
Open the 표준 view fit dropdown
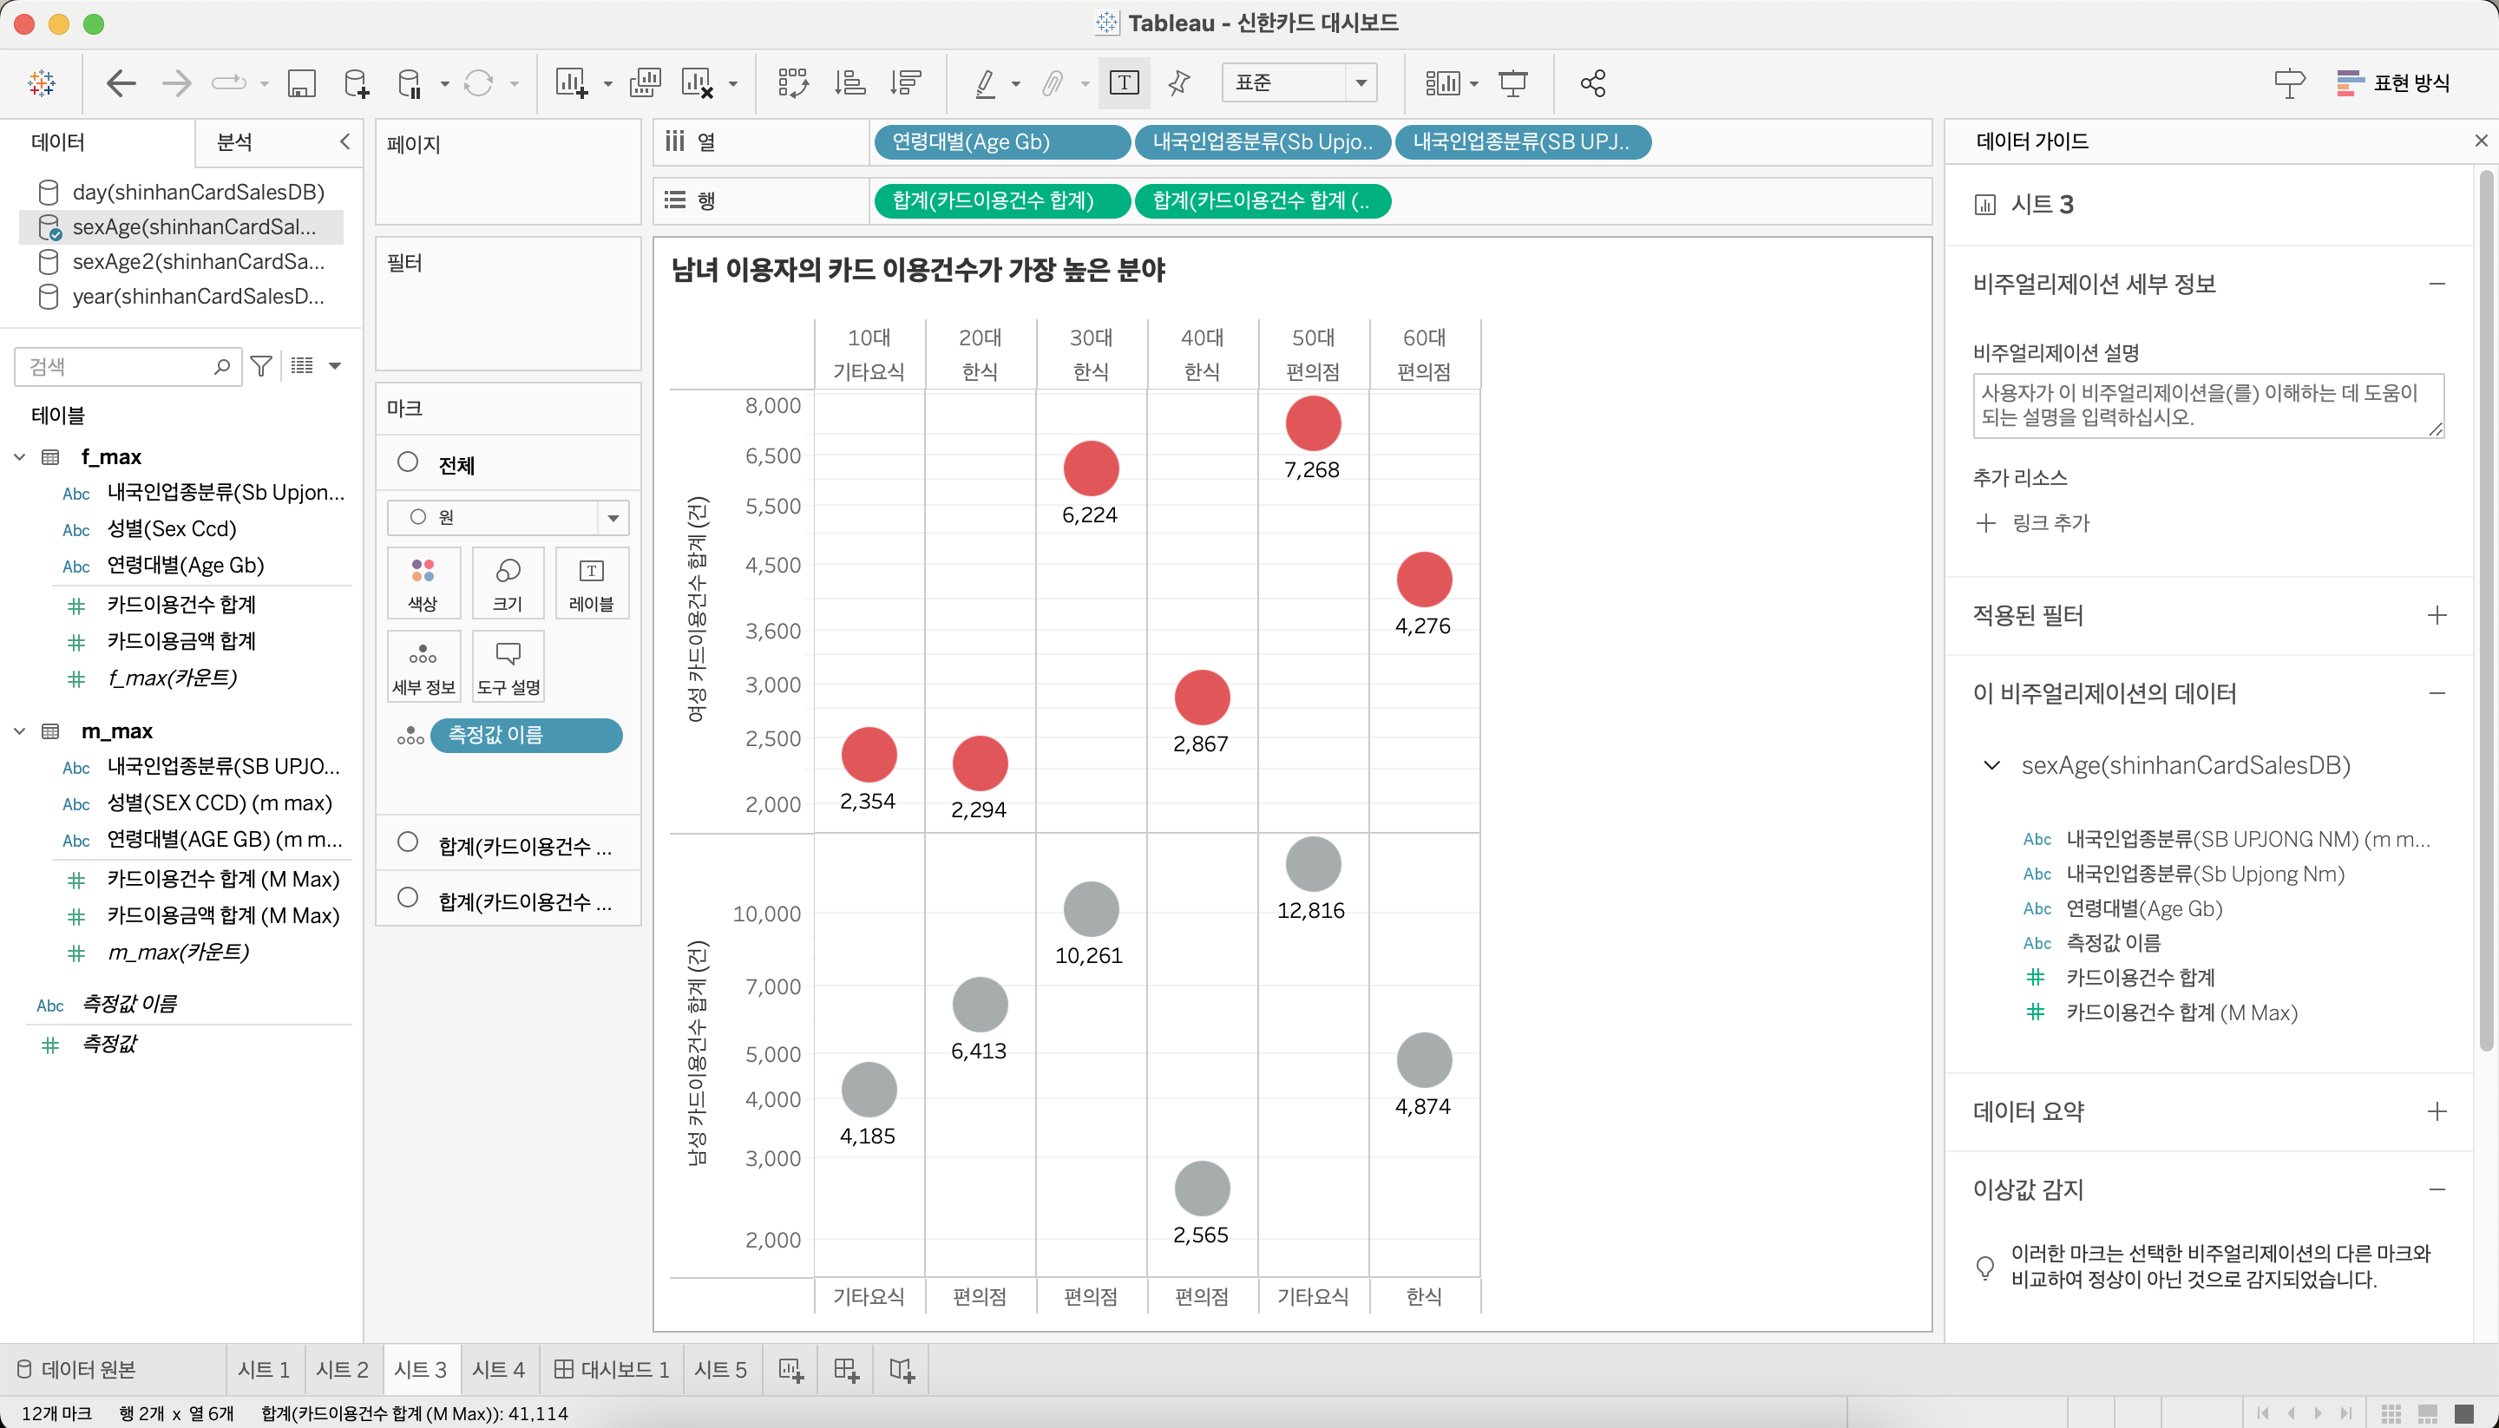[1361, 83]
